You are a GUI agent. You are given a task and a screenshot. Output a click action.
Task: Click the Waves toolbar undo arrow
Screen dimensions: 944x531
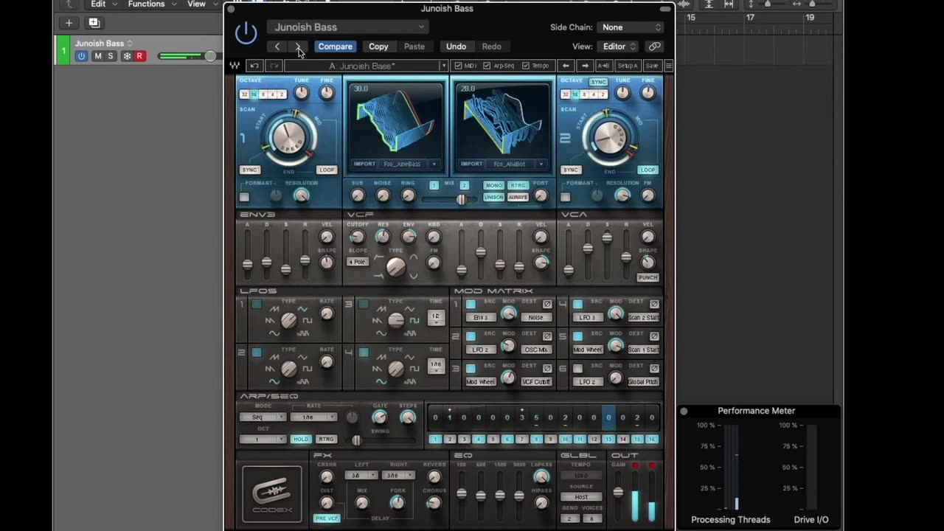click(x=254, y=66)
